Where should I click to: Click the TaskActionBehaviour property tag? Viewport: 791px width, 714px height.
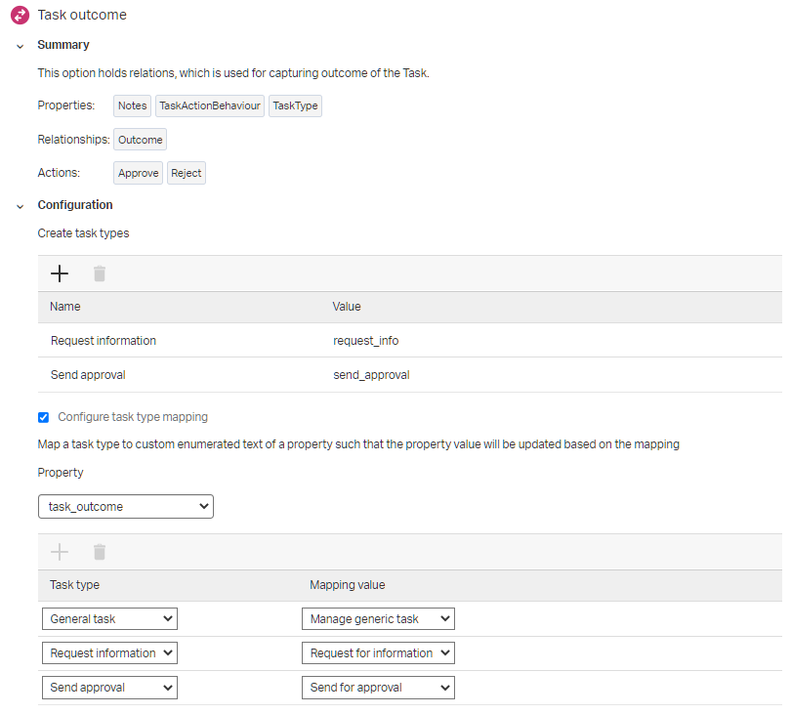pyautogui.click(x=210, y=105)
